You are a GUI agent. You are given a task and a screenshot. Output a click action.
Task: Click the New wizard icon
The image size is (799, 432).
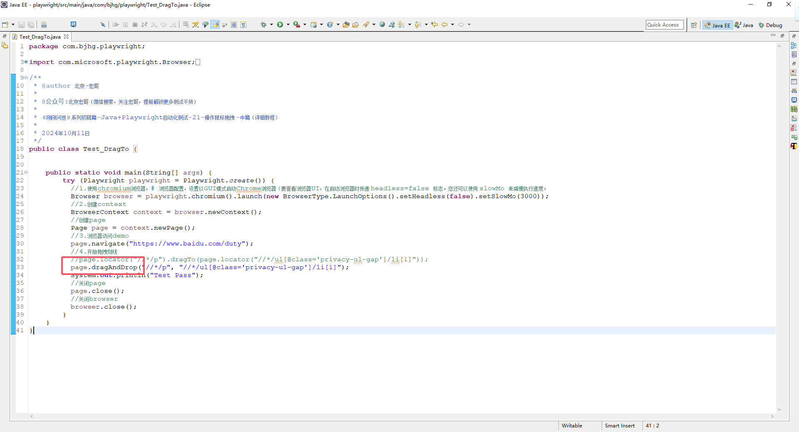coord(5,25)
